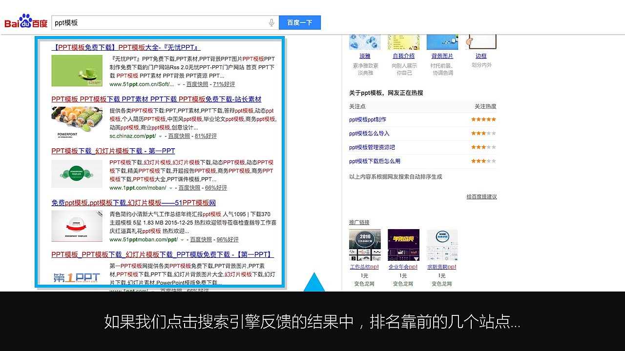Viewport: 625px width, 351px height.
Task: Click the 百度一下 search button
Action: point(300,22)
